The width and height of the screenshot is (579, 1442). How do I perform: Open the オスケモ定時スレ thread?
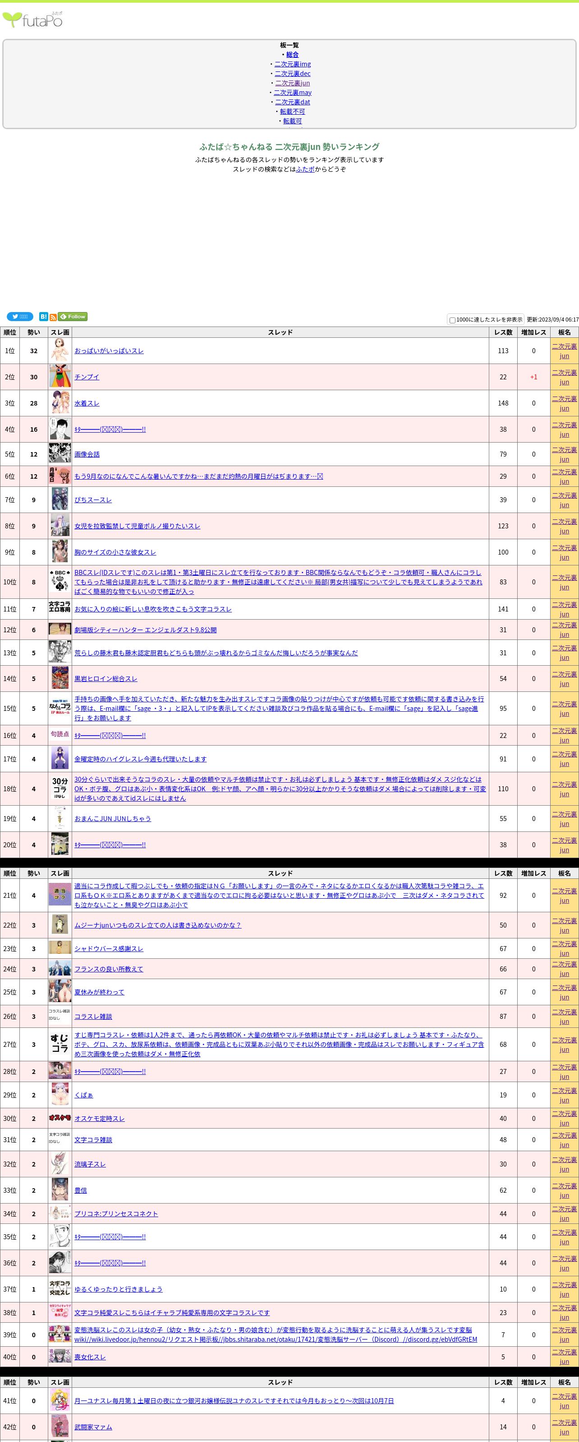(x=100, y=1119)
